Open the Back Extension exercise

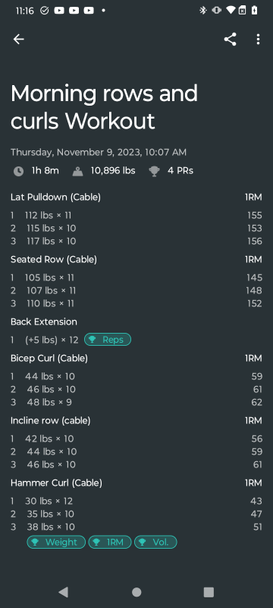44,321
